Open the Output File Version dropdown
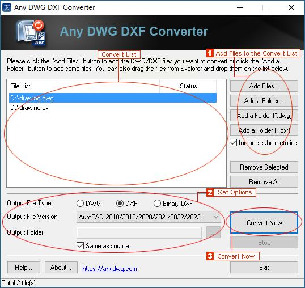Image resolution: width=305 pixels, height=288 pixels. click(149, 217)
